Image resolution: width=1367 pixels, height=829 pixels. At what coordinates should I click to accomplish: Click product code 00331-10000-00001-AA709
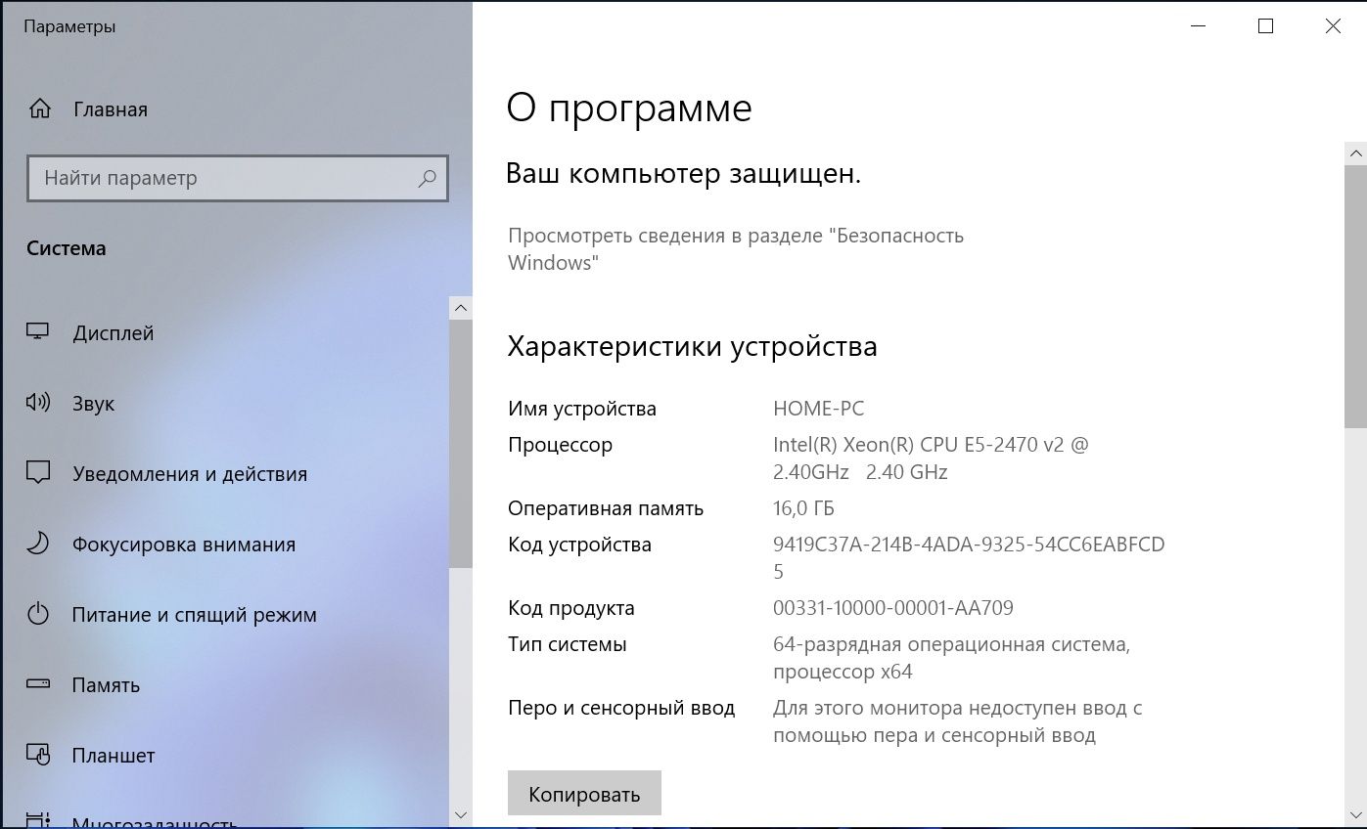point(893,608)
